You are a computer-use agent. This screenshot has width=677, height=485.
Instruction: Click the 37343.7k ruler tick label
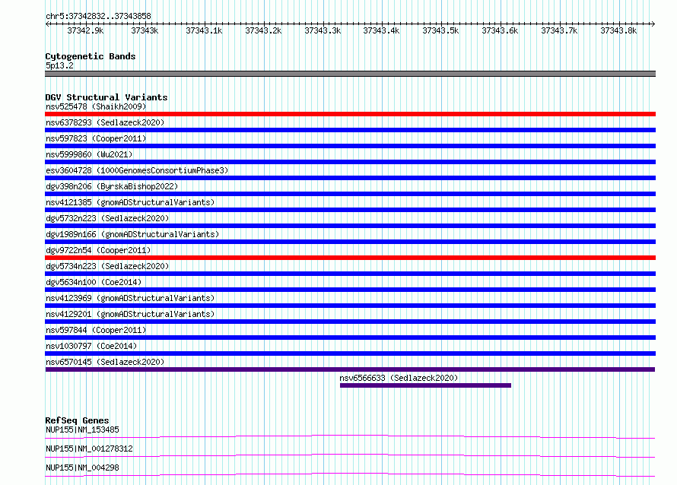coord(559,30)
